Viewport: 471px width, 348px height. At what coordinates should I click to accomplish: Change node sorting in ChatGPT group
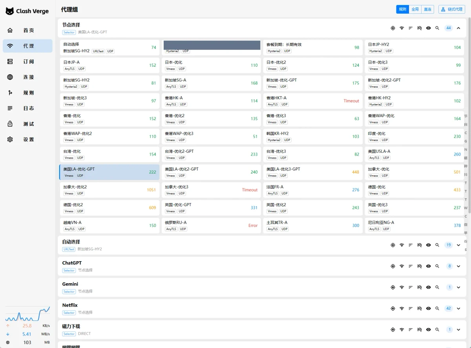411,266
